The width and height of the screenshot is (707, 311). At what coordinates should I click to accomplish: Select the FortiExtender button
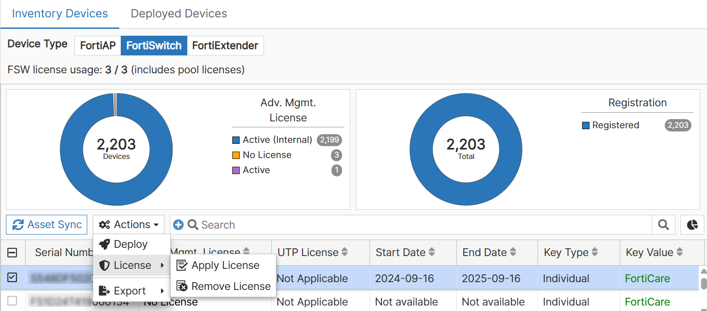pyautogui.click(x=224, y=45)
